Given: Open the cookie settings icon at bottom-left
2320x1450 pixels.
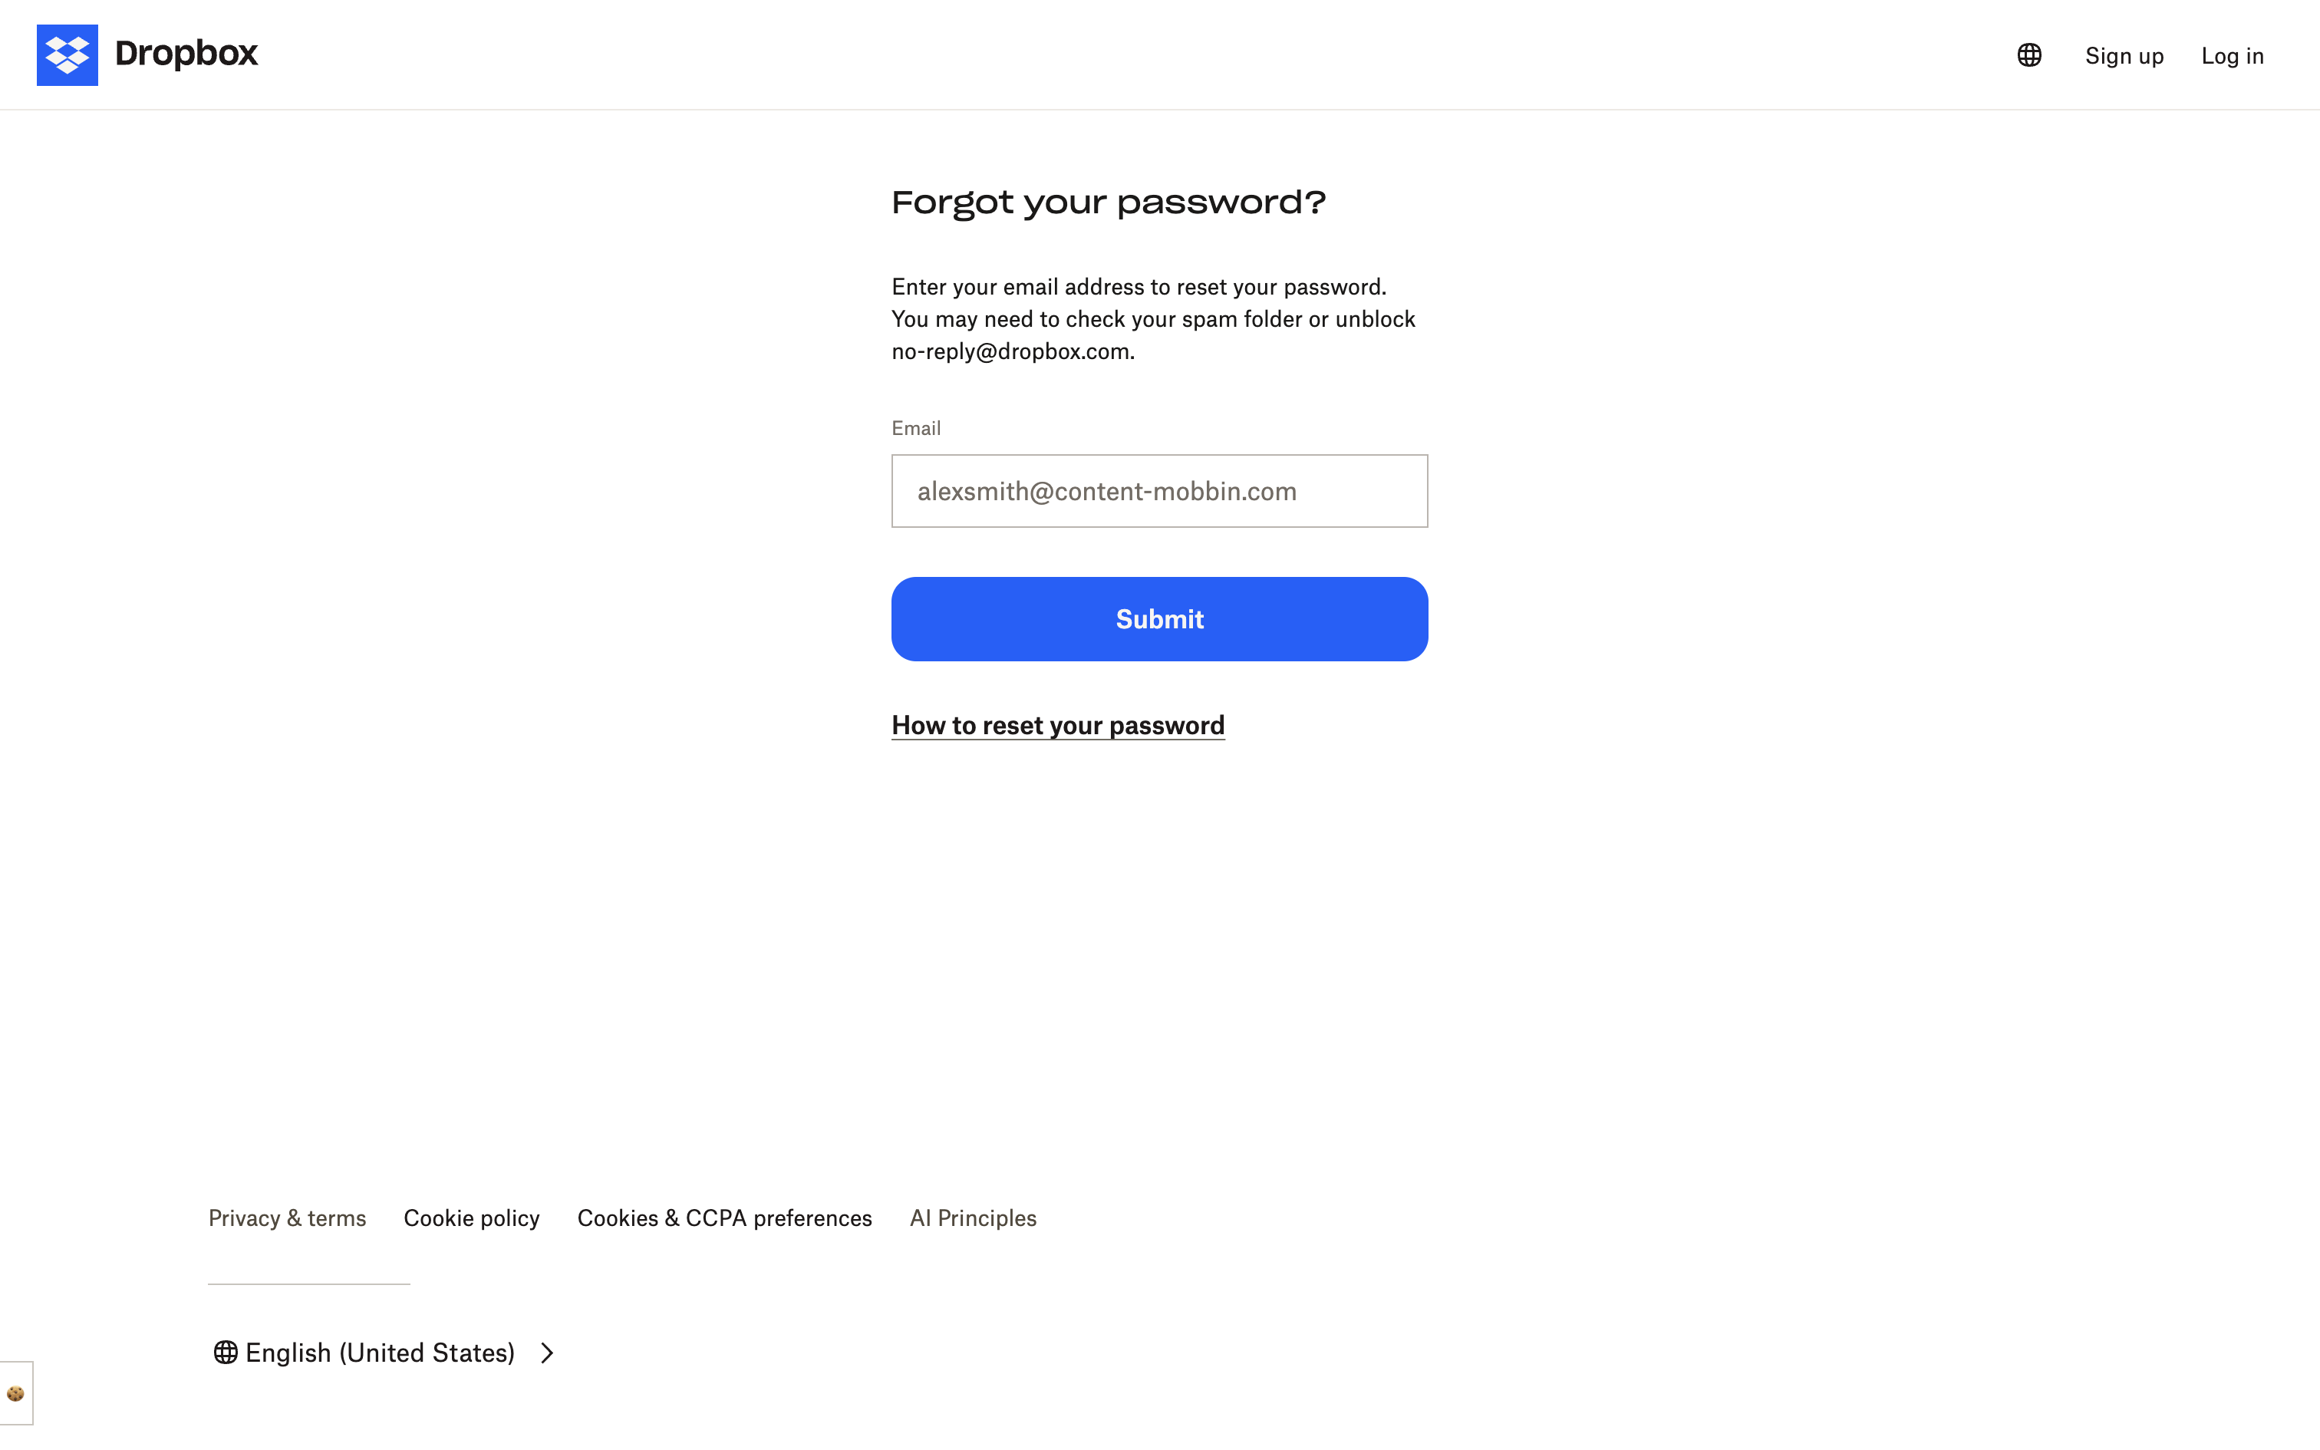Looking at the screenshot, I should [x=15, y=1393].
